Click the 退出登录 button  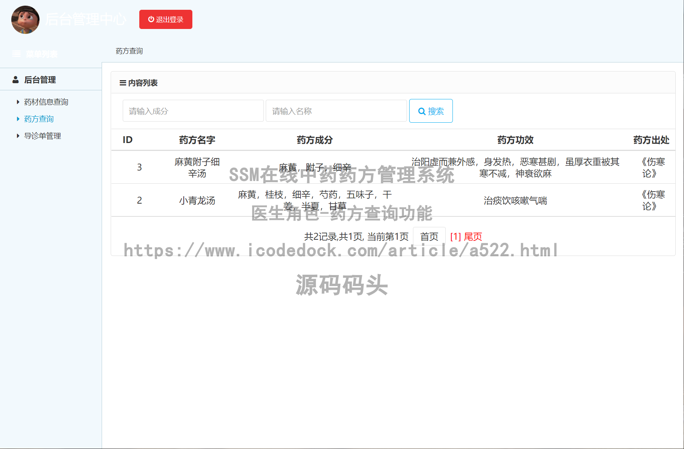pyautogui.click(x=166, y=19)
